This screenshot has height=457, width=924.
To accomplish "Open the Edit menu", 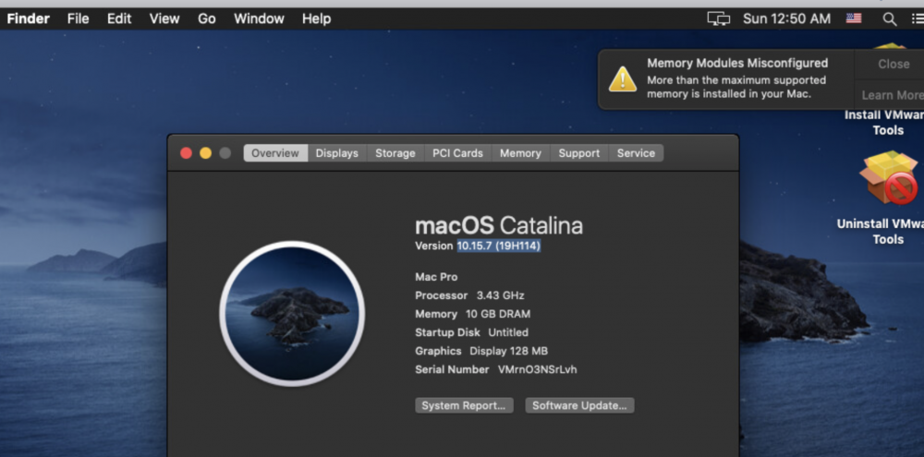I will [119, 18].
